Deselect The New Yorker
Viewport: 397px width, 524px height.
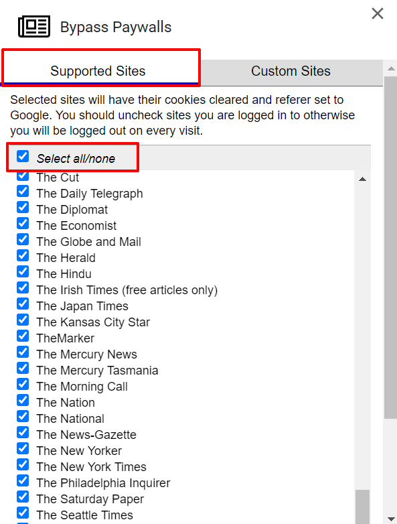(x=23, y=448)
